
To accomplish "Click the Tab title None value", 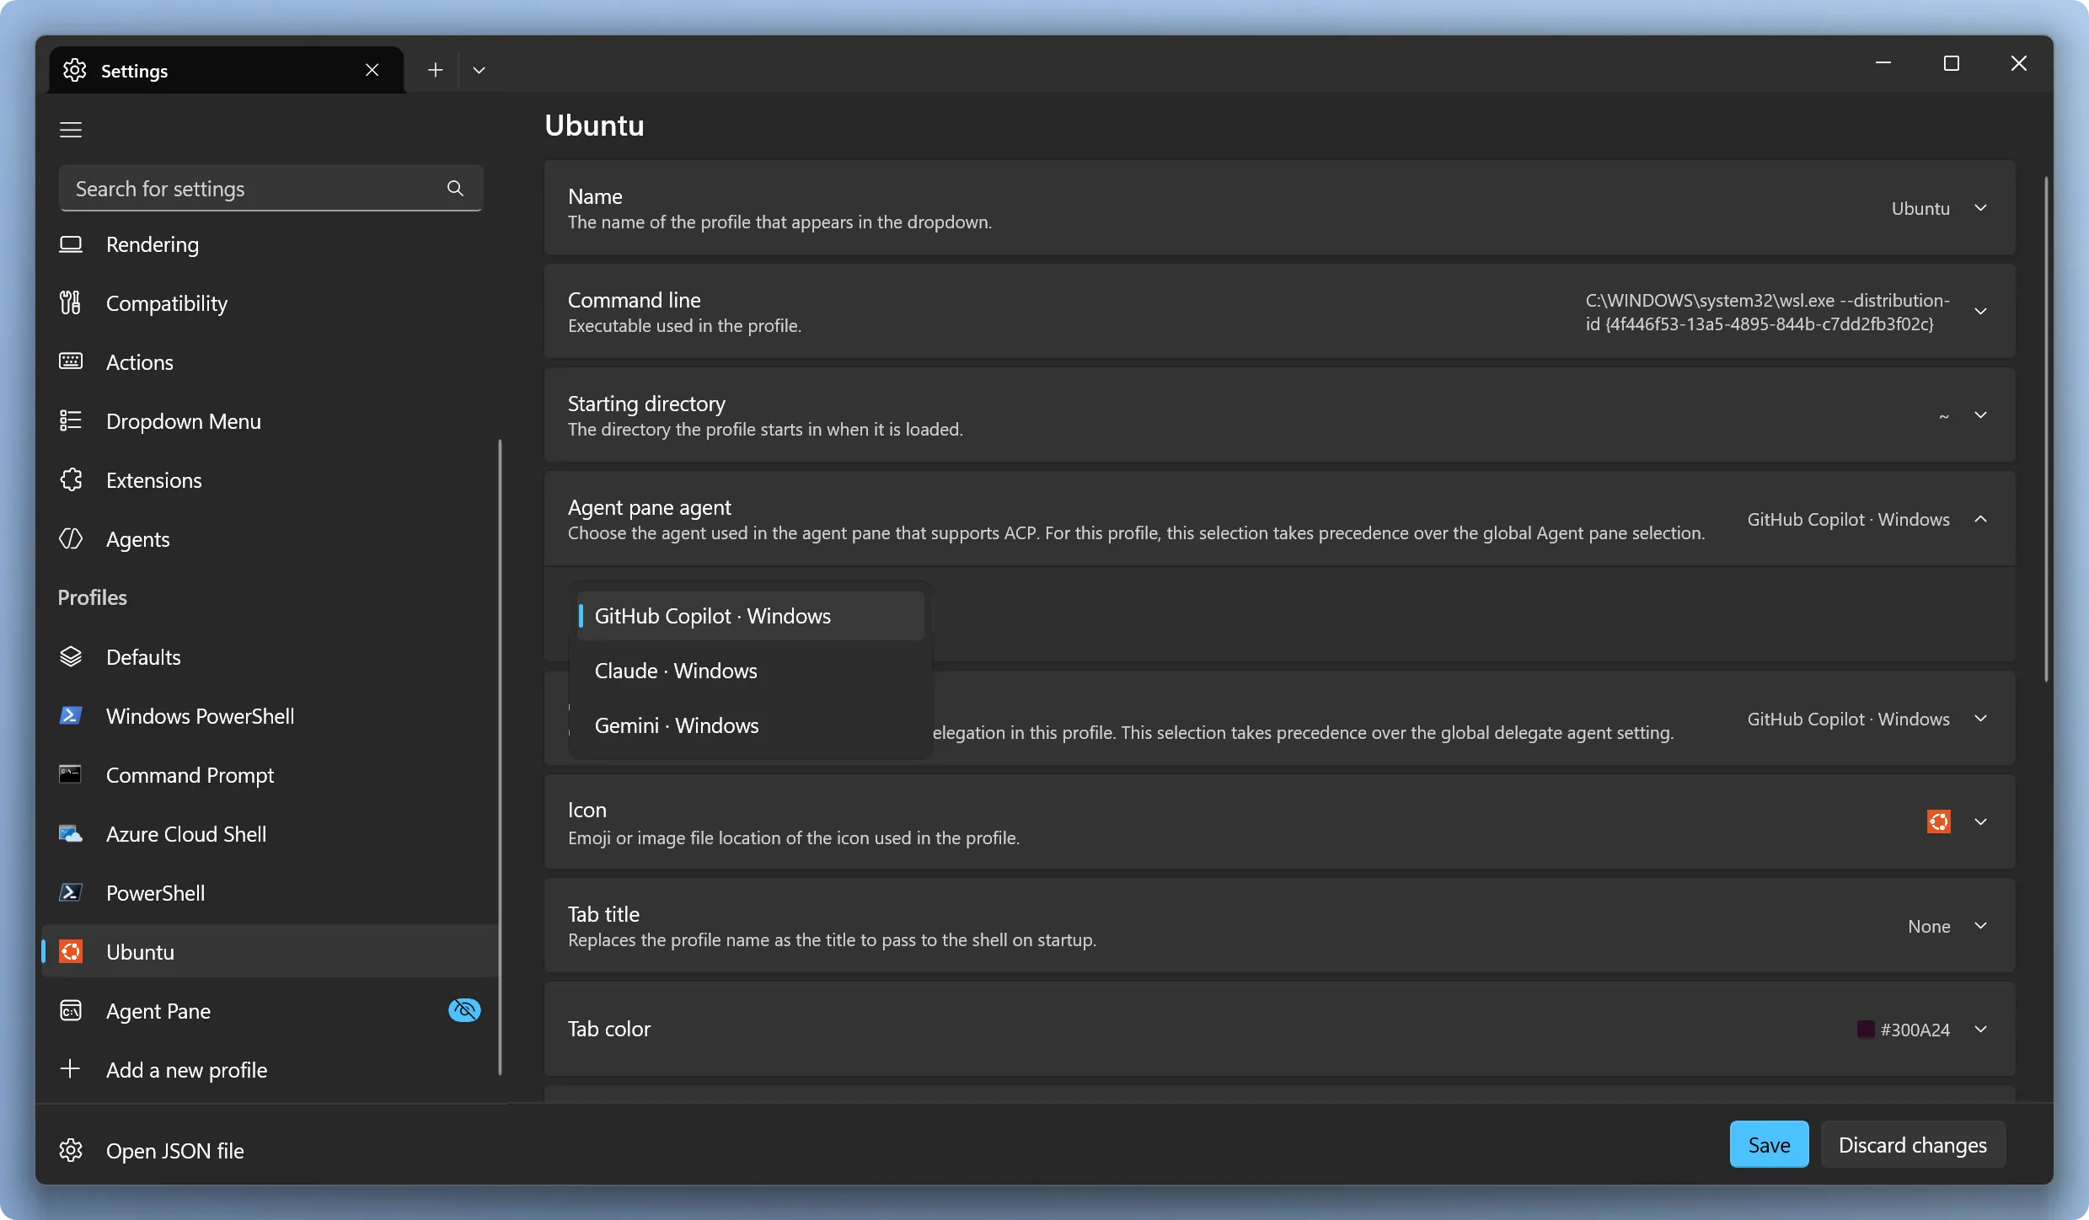I will [1929, 926].
